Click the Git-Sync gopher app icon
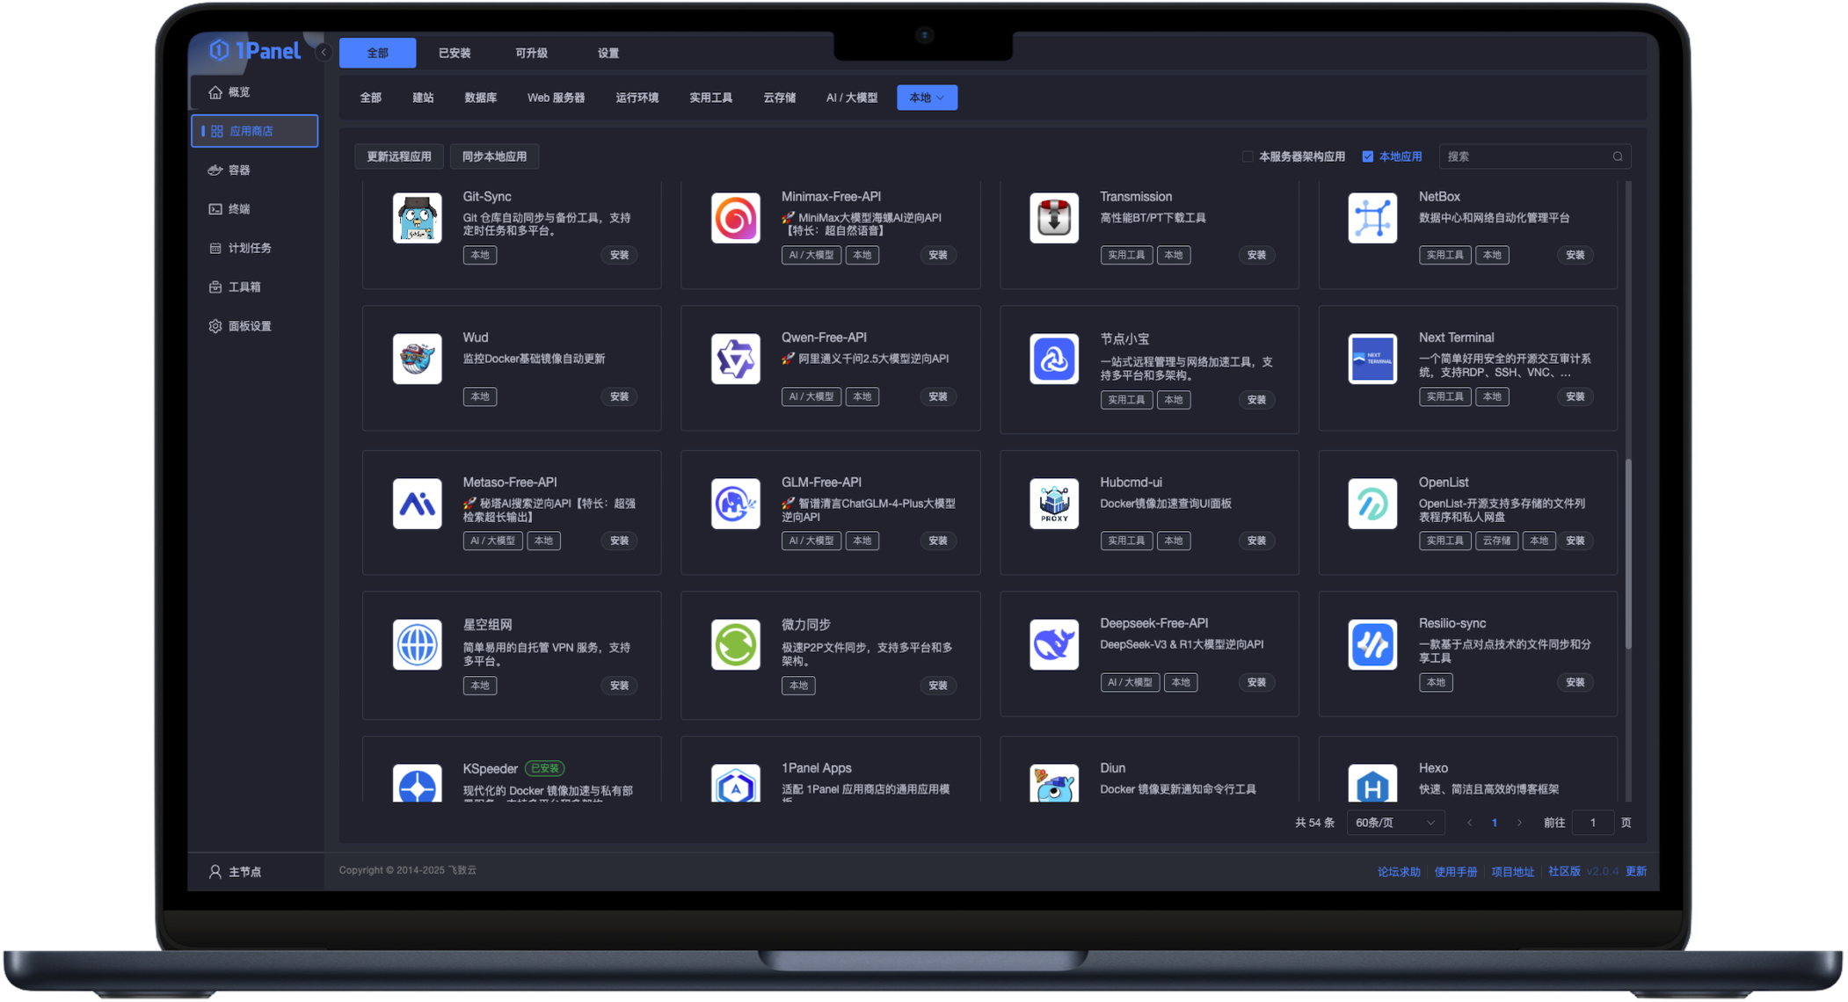 pos(417,218)
